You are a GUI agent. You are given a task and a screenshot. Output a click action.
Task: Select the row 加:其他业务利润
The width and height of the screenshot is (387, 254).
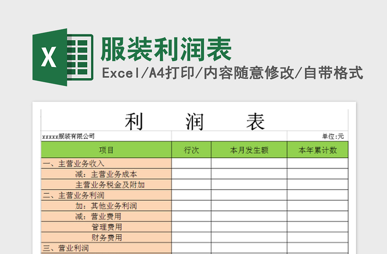(x=194, y=206)
